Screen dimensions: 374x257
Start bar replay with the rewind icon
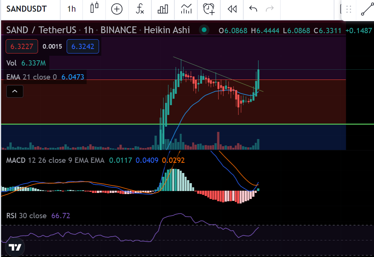click(x=232, y=9)
